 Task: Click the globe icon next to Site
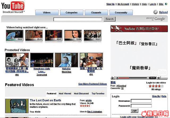click(166, 4)
